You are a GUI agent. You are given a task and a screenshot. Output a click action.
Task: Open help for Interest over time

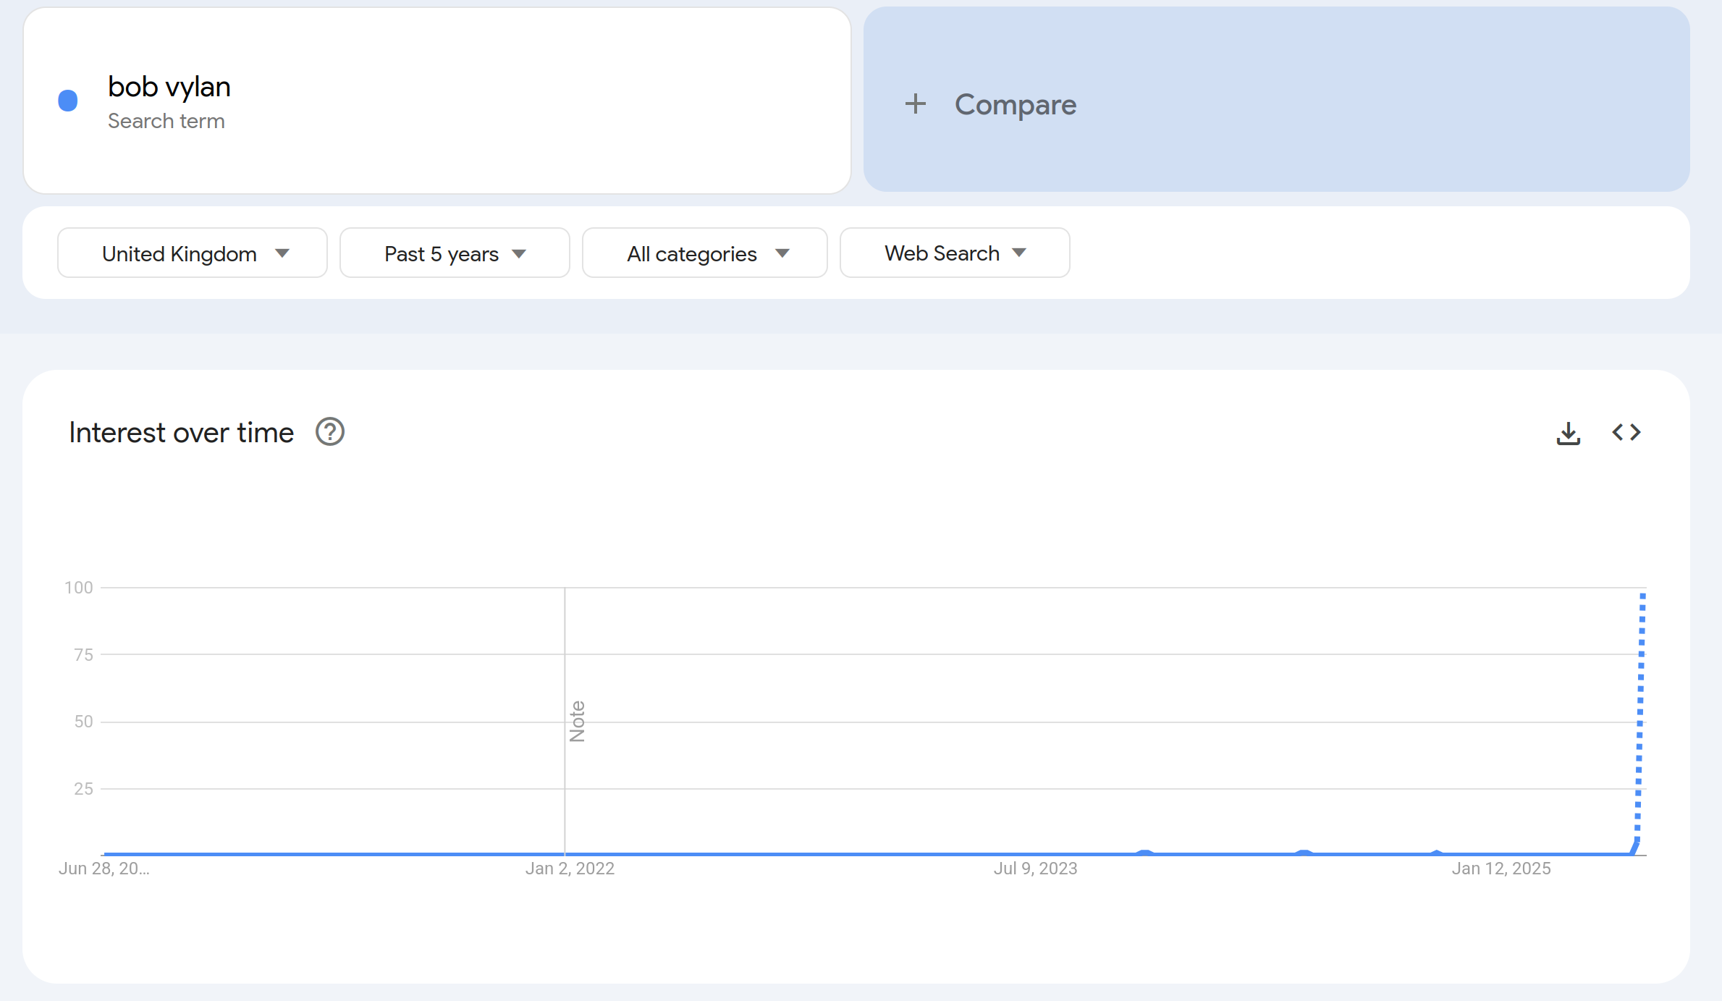[329, 432]
